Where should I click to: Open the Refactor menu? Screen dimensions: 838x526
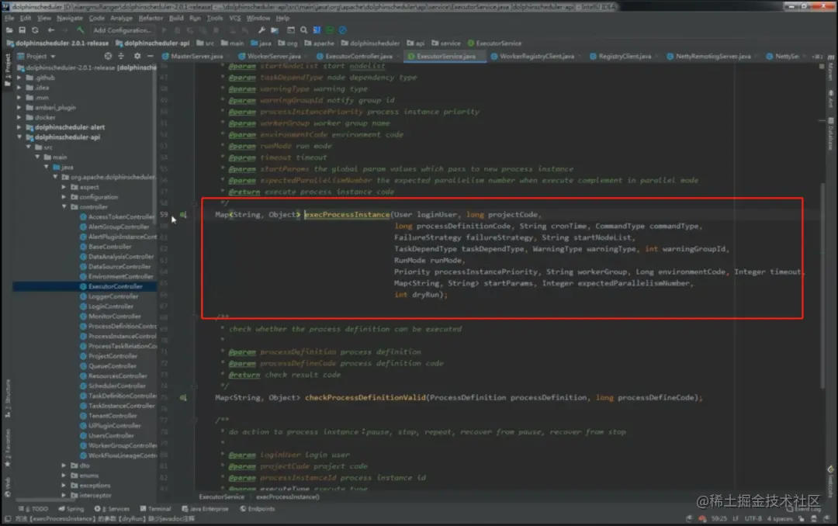151,18
